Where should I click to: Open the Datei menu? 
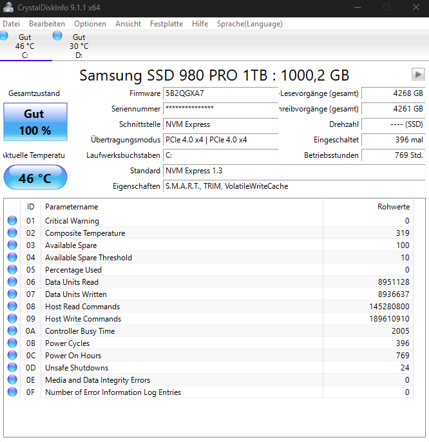[x=12, y=24]
